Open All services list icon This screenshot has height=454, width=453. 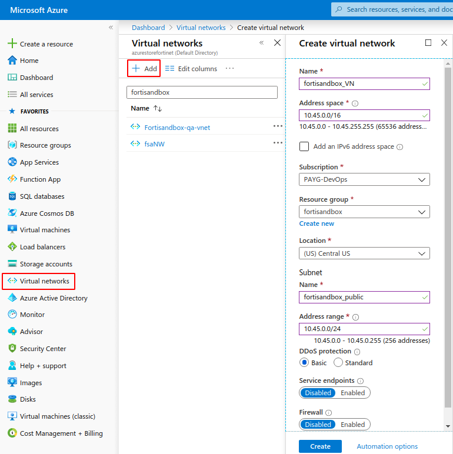(12, 95)
